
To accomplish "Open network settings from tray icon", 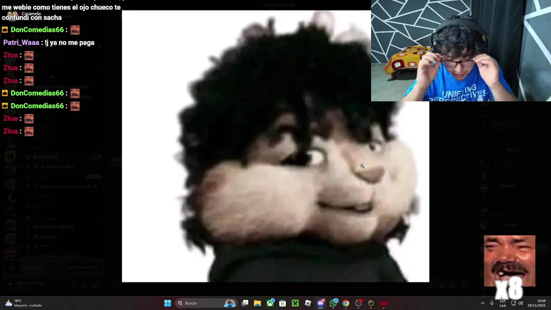I will tap(513, 303).
